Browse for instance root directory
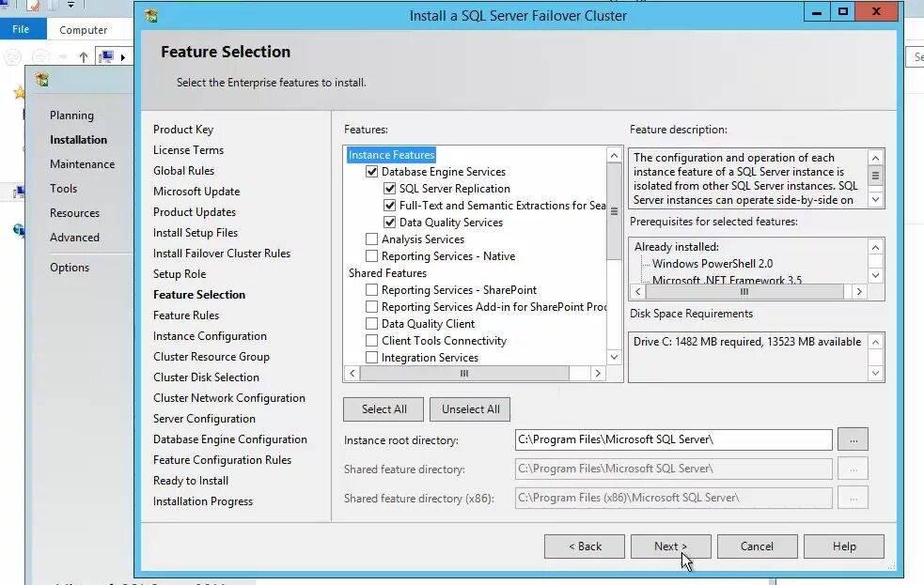 point(853,439)
